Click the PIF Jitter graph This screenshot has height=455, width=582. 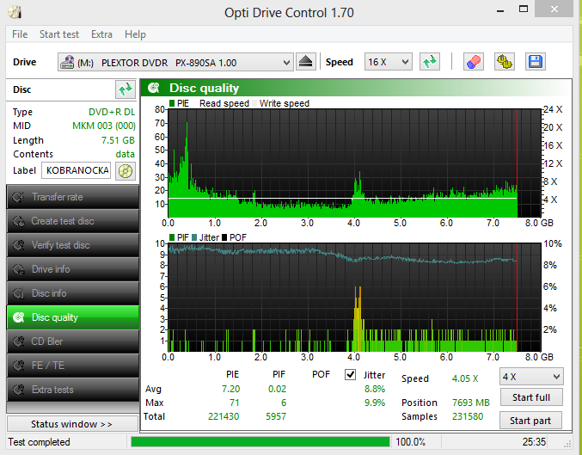pyautogui.click(x=354, y=298)
